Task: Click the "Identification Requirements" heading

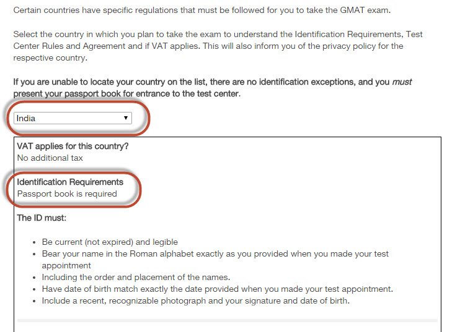Action: [x=70, y=182]
